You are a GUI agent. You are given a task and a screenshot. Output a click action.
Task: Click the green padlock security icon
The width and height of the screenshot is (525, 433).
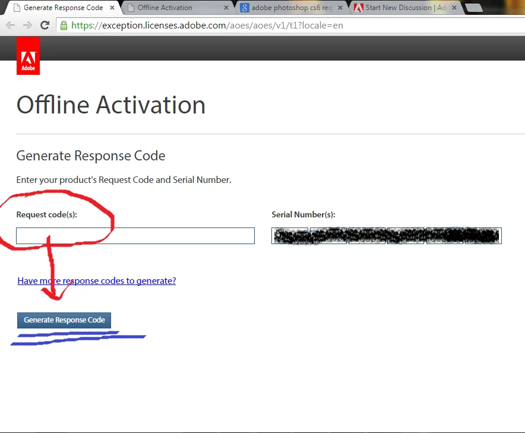tap(64, 26)
